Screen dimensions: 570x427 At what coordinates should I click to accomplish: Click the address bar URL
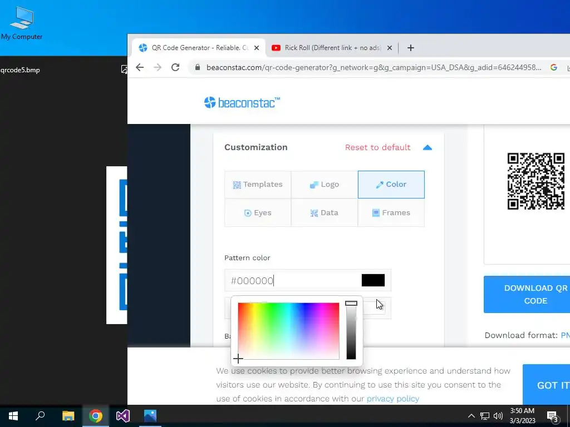[x=374, y=67]
